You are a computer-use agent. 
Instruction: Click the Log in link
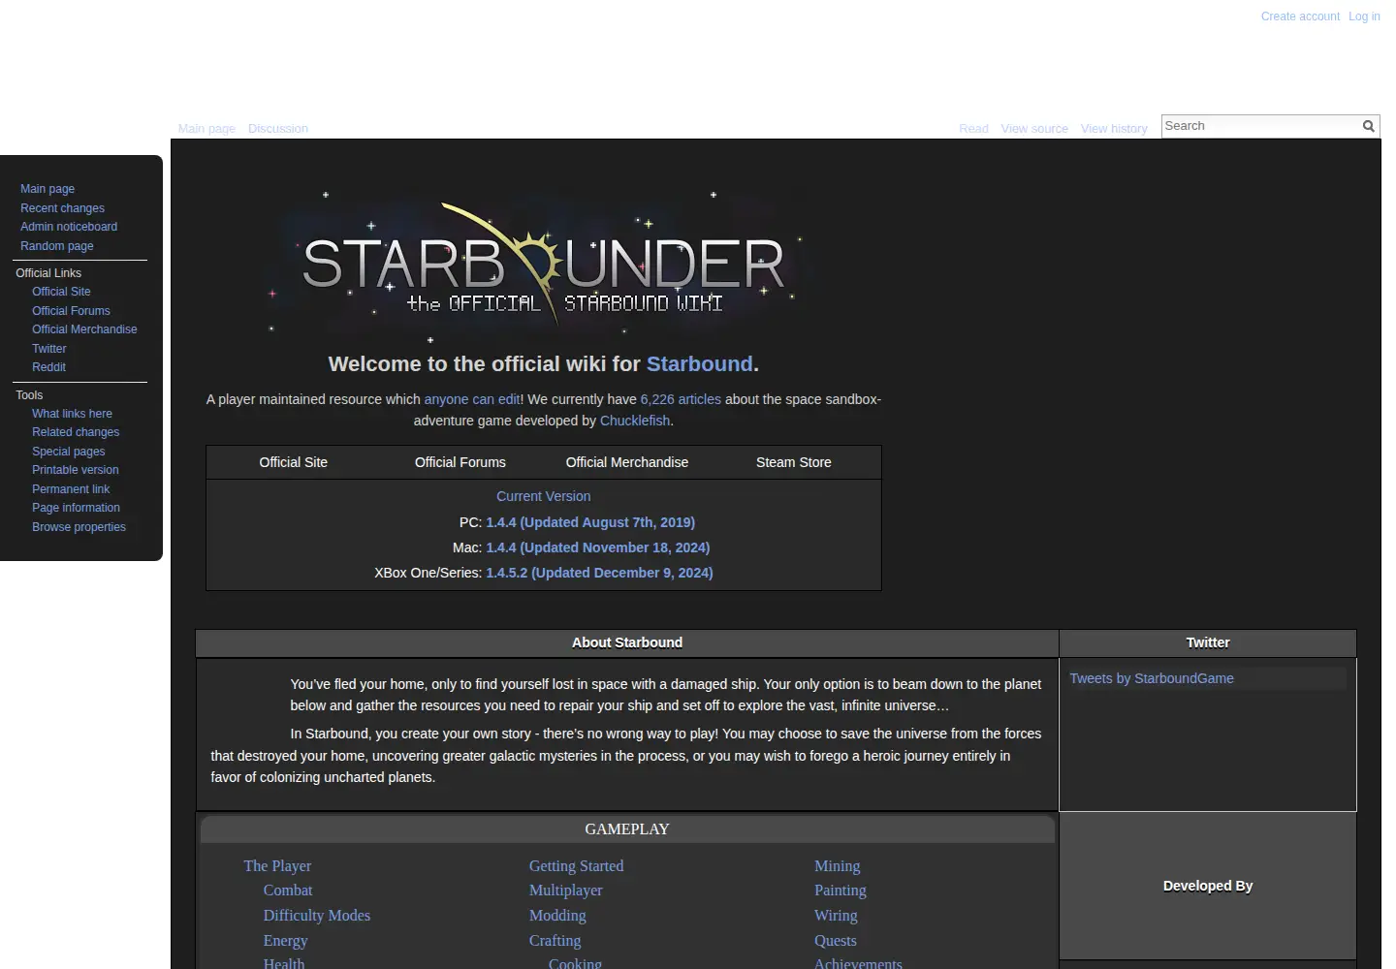click(1364, 16)
